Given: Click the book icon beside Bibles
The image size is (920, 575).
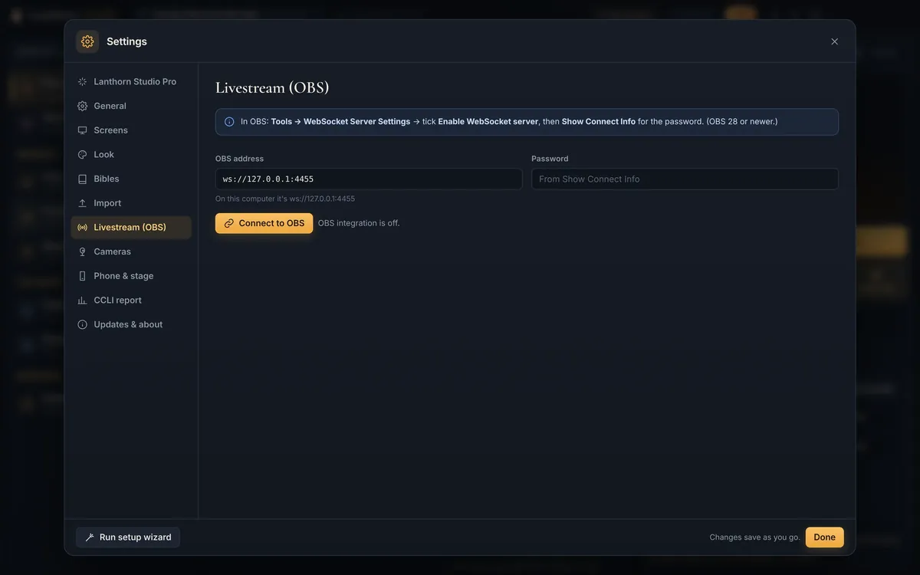Looking at the screenshot, I should tap(82, 179).
